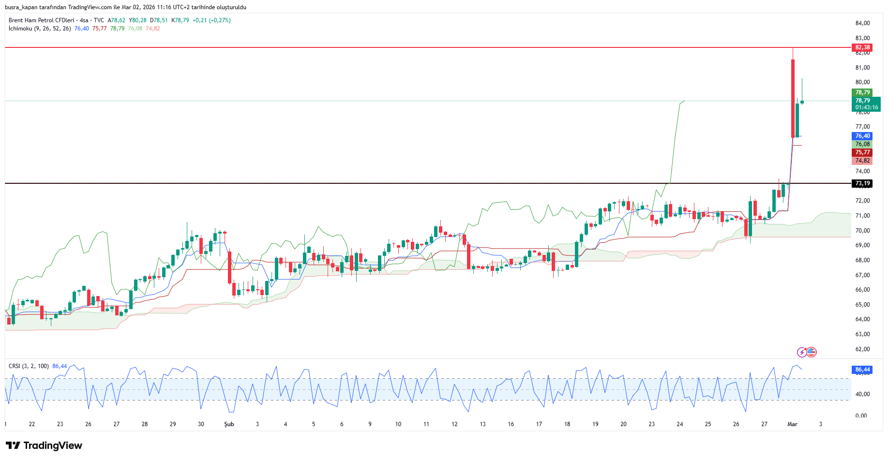Click the TradingView logo at bottom left

click(44, 445)
